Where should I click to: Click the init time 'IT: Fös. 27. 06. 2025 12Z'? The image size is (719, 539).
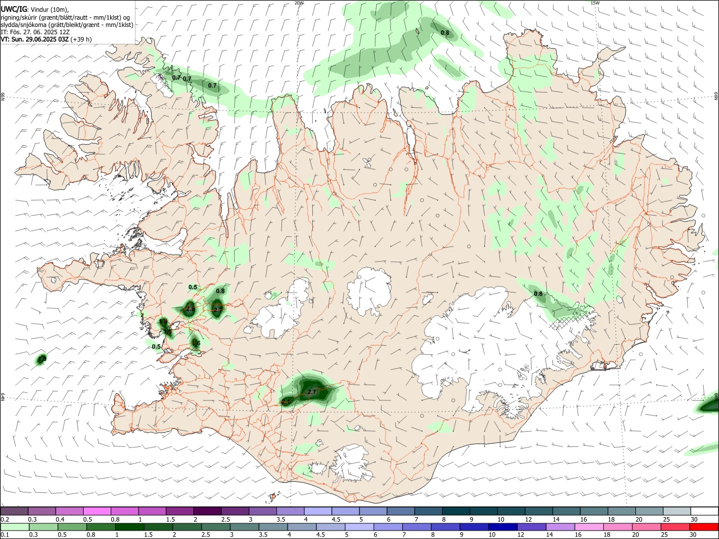(35, 32)
